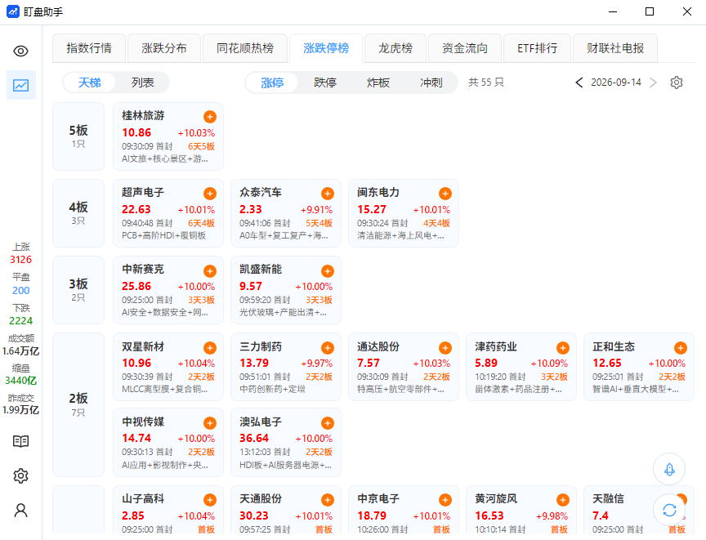Image resolution: width=706 pixels, height=540 pixels.
Task: Add 中新赛克 with its plus icon
Action: click(210, 271)
